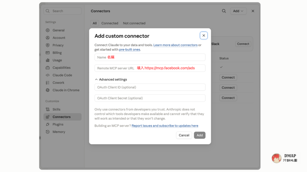Screen dimensions: 307x172
Task: Click Cancel in the dialog
Action: [x=184, y=135]
